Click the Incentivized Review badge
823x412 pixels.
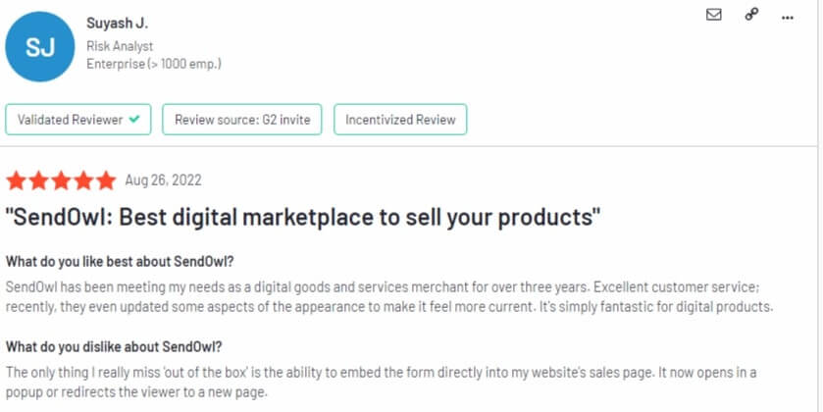400,120
